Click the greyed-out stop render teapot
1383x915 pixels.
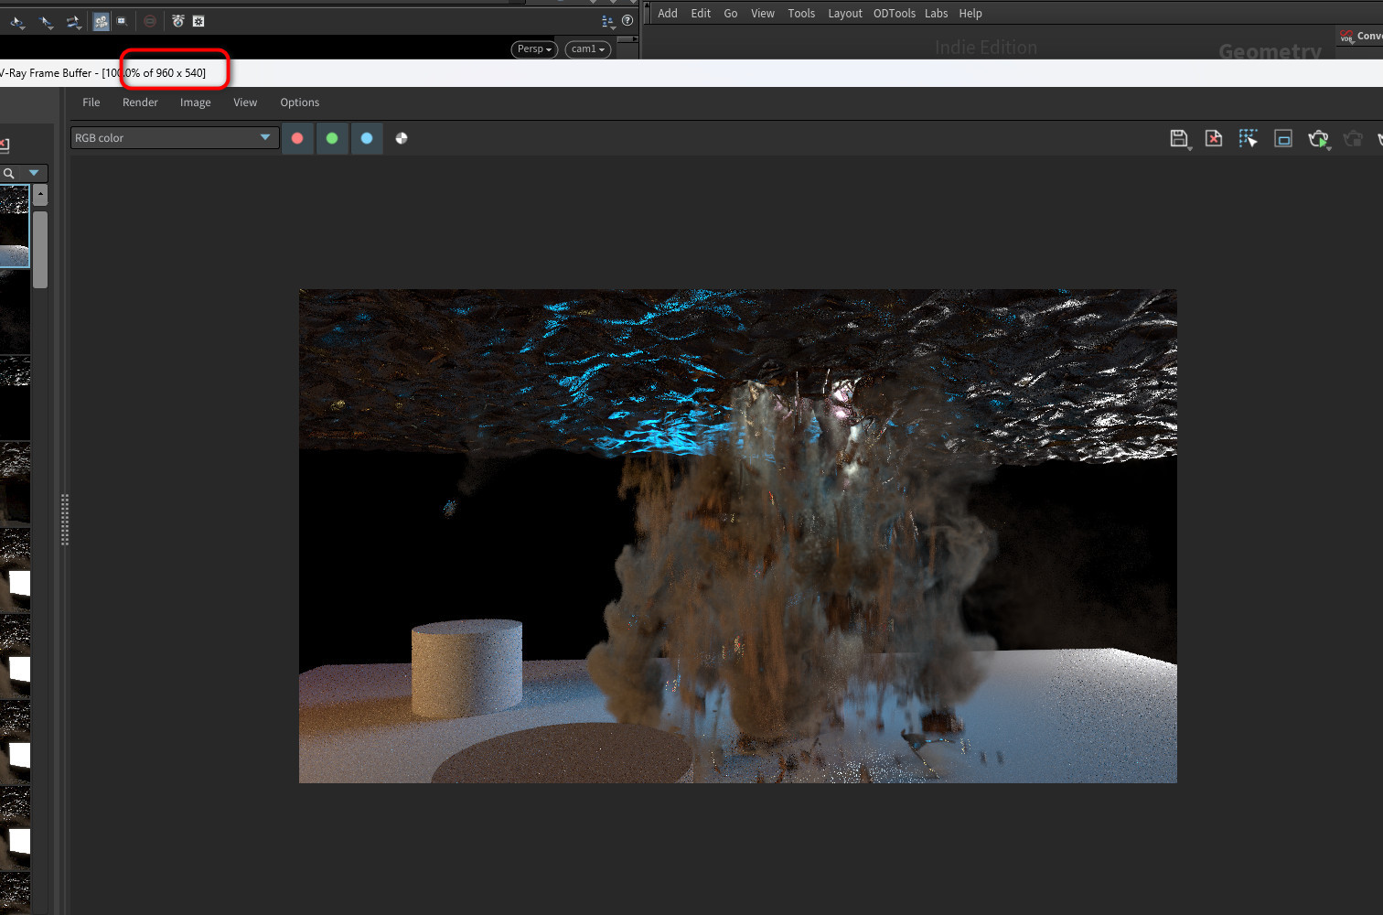point(1353,138)
